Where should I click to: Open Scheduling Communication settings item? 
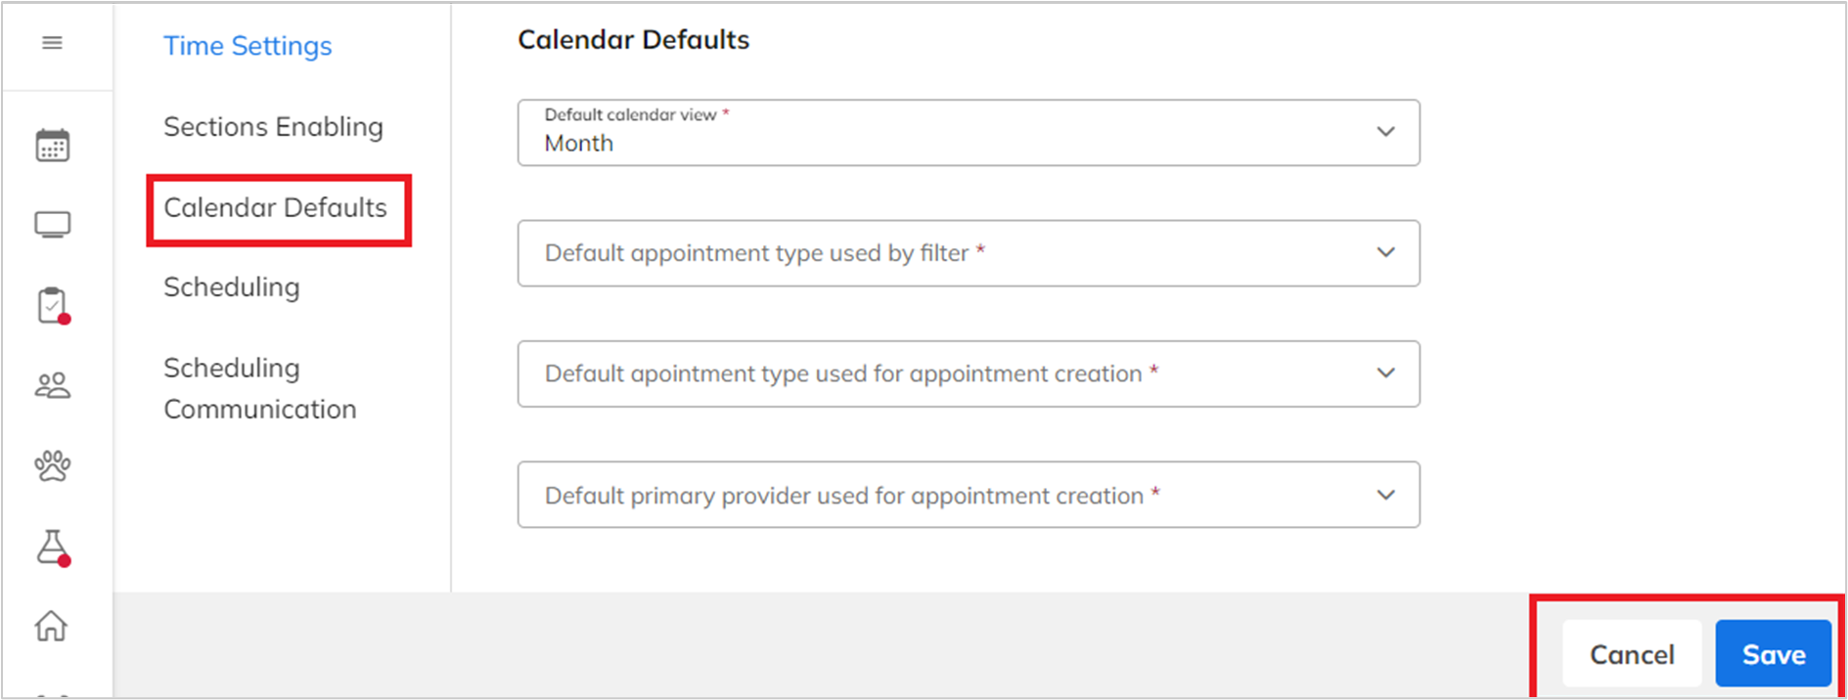tap(260, 388)
